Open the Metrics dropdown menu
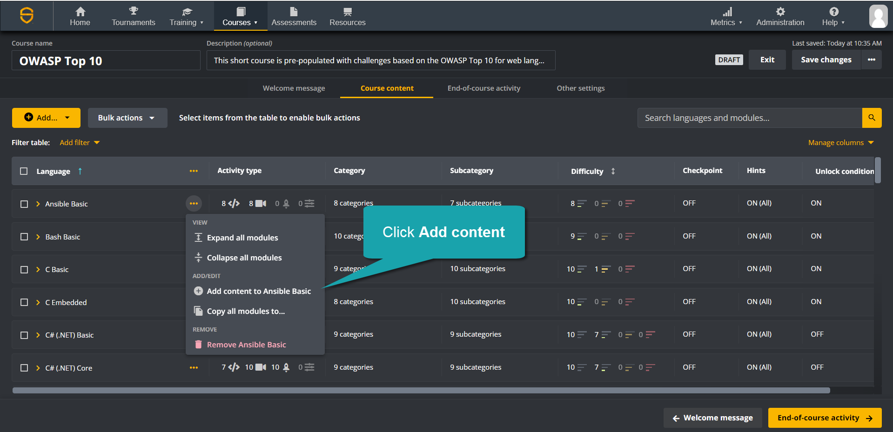This screenshot has height=432, width=893. (x=726, y=16)
